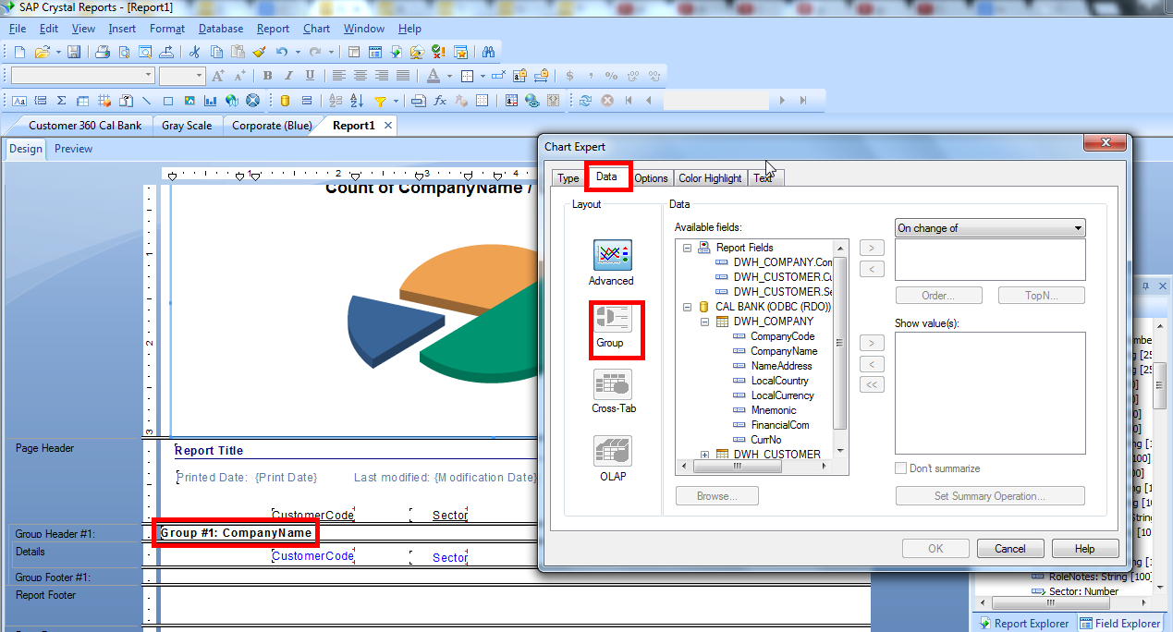Open the Report Explorer panel tab

[1023, 624]
